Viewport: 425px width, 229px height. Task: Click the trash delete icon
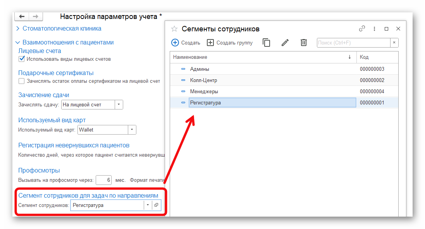(304, 43)
